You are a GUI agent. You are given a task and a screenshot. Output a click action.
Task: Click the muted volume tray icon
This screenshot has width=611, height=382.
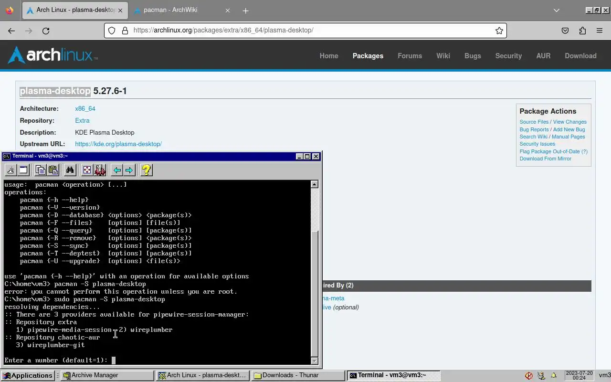click(x=529, y=375)
